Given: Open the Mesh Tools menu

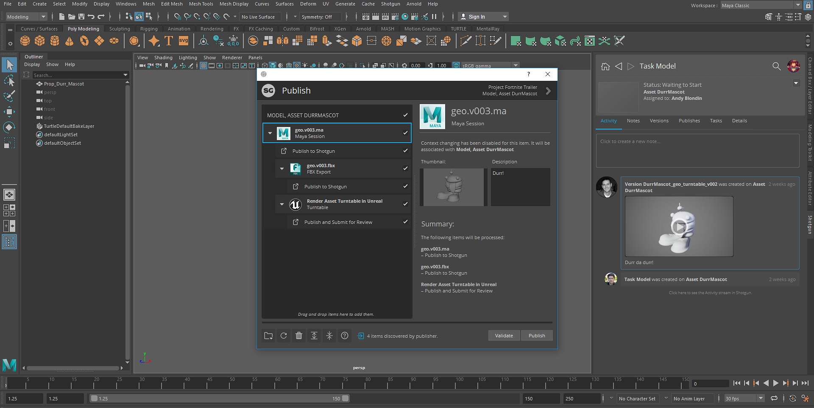Looking at the screenshot, I should tap(201, 4).
